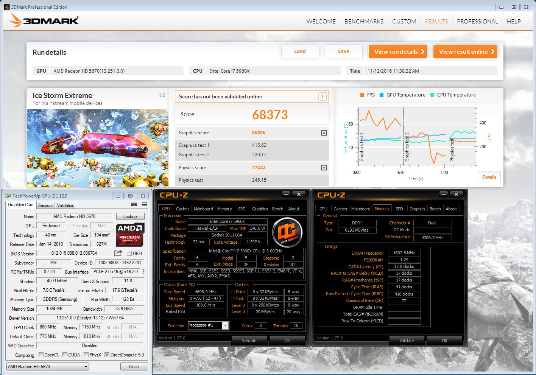536x375 pixels.
Task: Click the CPU-Z Core Speed value
Action: pos(206,292)
